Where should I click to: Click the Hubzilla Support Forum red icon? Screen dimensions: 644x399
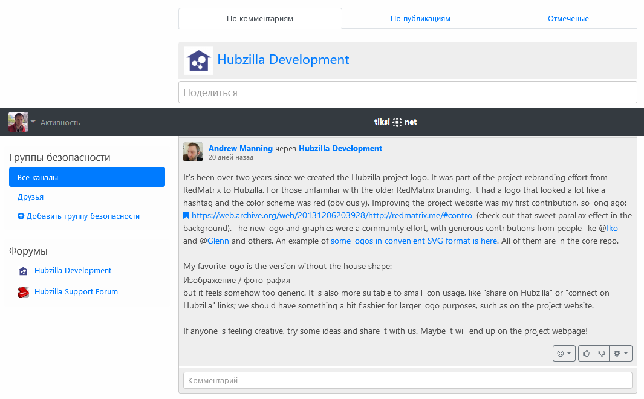coord(23,293)
